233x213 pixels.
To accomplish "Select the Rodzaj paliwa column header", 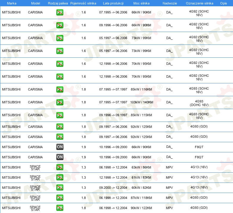I will tap(58, 3).
